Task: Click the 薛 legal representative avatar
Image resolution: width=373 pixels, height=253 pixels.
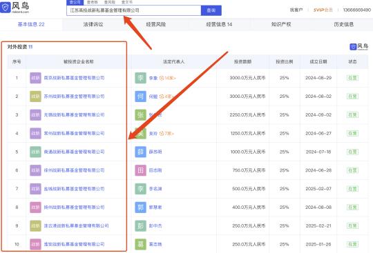Action: click(141, 152)
